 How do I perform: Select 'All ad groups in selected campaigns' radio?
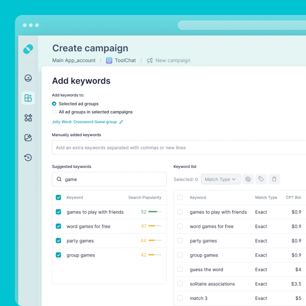[x=54, y=112]
